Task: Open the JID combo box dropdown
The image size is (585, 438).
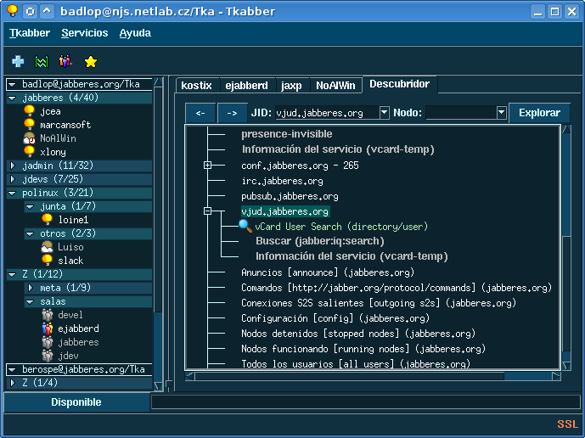Action: point(384,112)
